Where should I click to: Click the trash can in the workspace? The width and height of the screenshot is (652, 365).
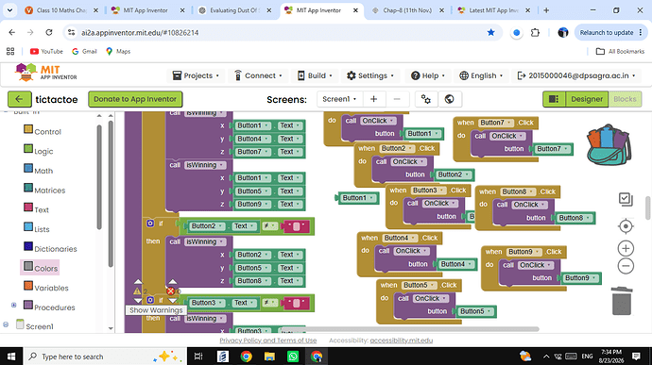[622, 301]
